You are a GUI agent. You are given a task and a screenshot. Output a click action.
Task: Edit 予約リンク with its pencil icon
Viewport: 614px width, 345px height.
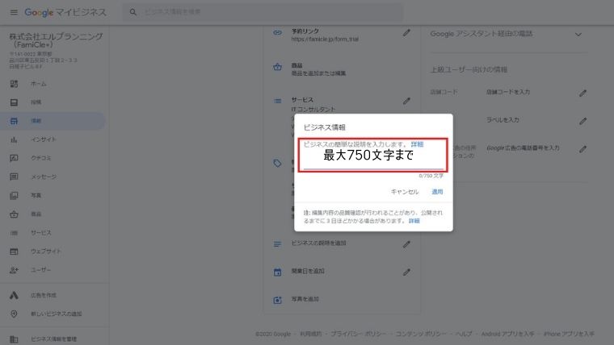406,33
